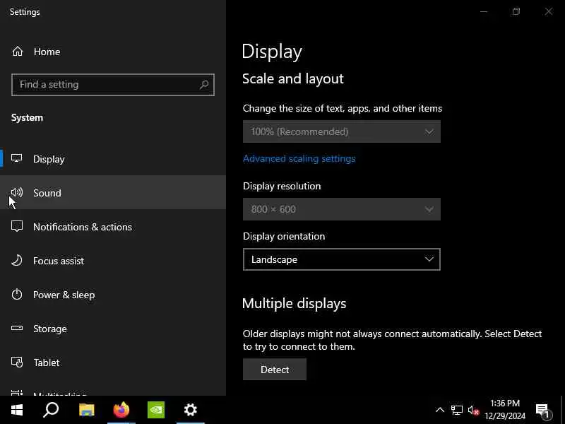Viewport: 565px width, 424px height.
Task: Close the Settings window
Action: point(549,11)
